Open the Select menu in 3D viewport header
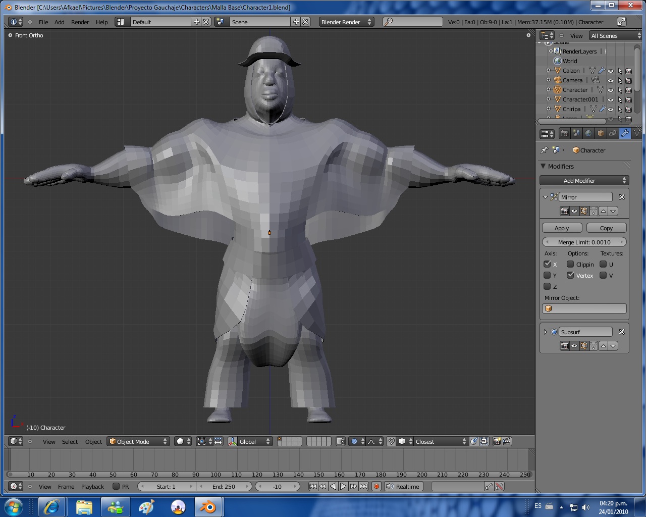Image resolution: width=646 pixels, height=517 pixels. [70, 442]
